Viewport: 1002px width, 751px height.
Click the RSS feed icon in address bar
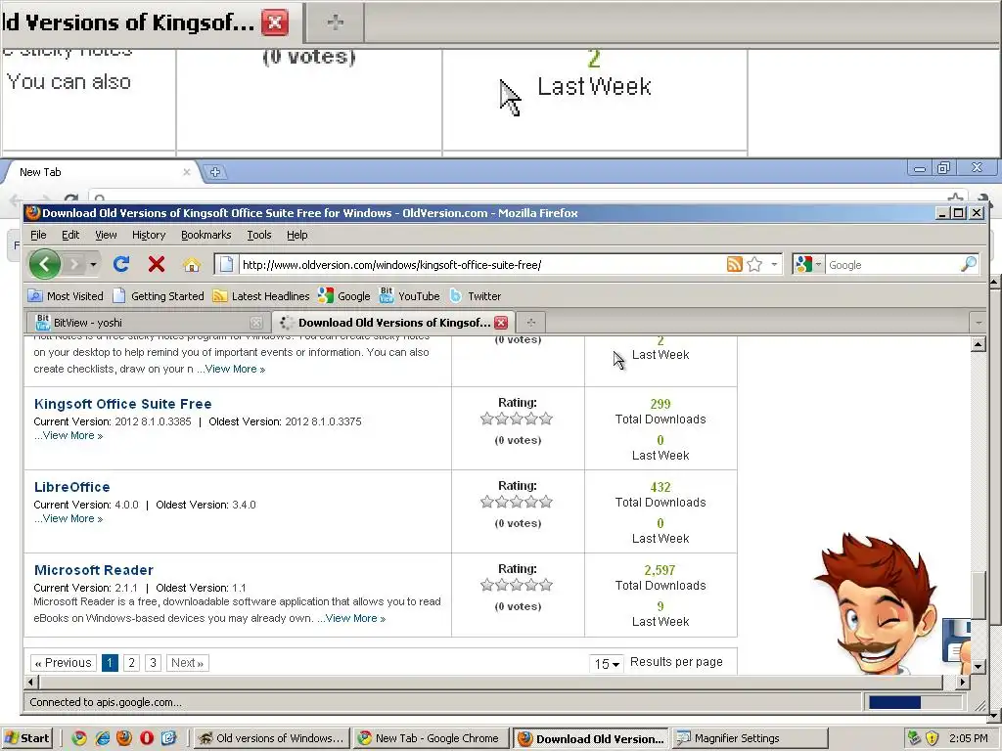point(735,264)
